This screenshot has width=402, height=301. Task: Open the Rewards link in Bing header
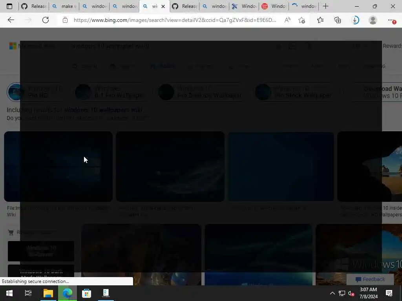click(x=392, y=46)
